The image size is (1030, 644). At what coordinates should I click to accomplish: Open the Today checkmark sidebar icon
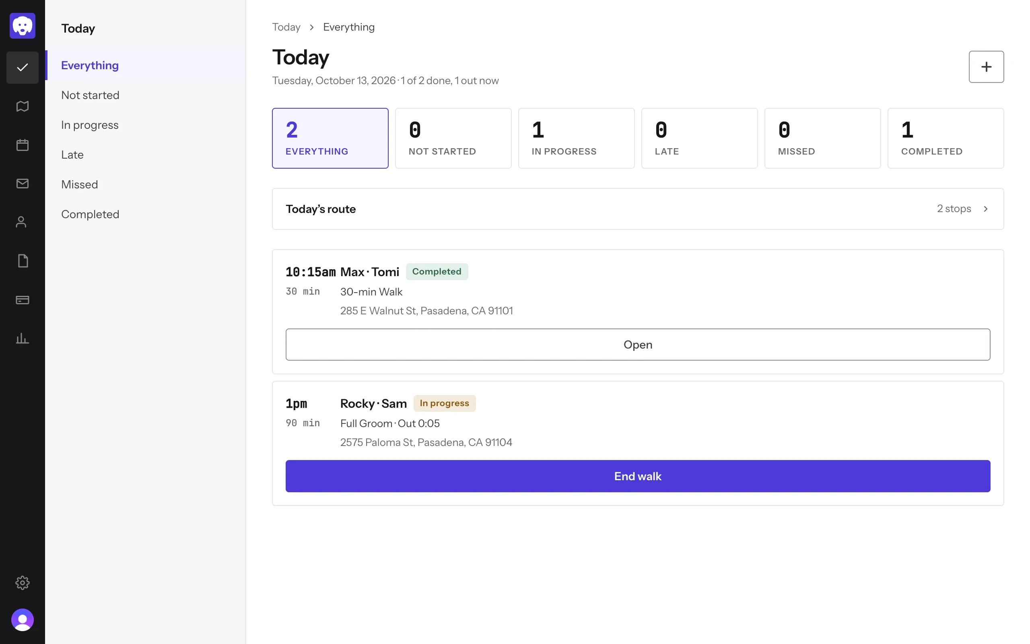coord(23,67)
